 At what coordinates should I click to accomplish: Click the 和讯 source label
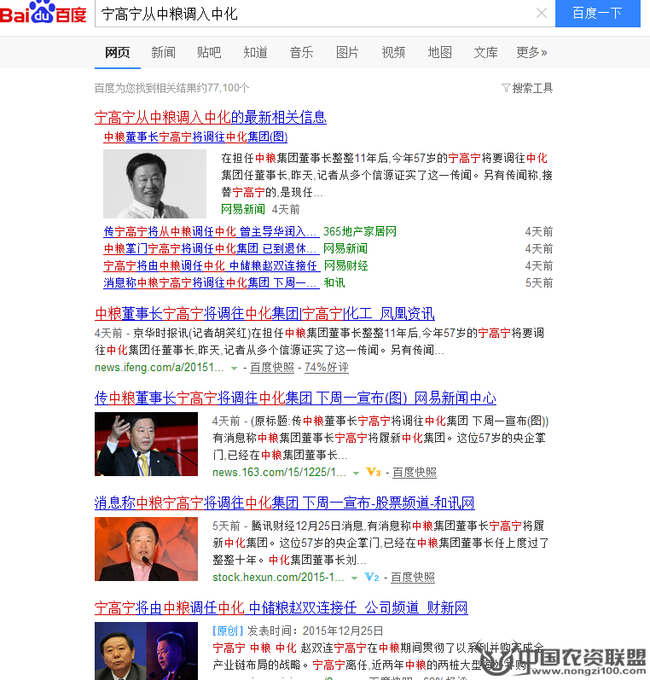pos(334,282)
